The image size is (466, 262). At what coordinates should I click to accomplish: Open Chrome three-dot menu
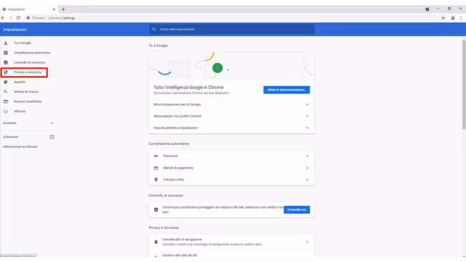click(x=461, y=18)
